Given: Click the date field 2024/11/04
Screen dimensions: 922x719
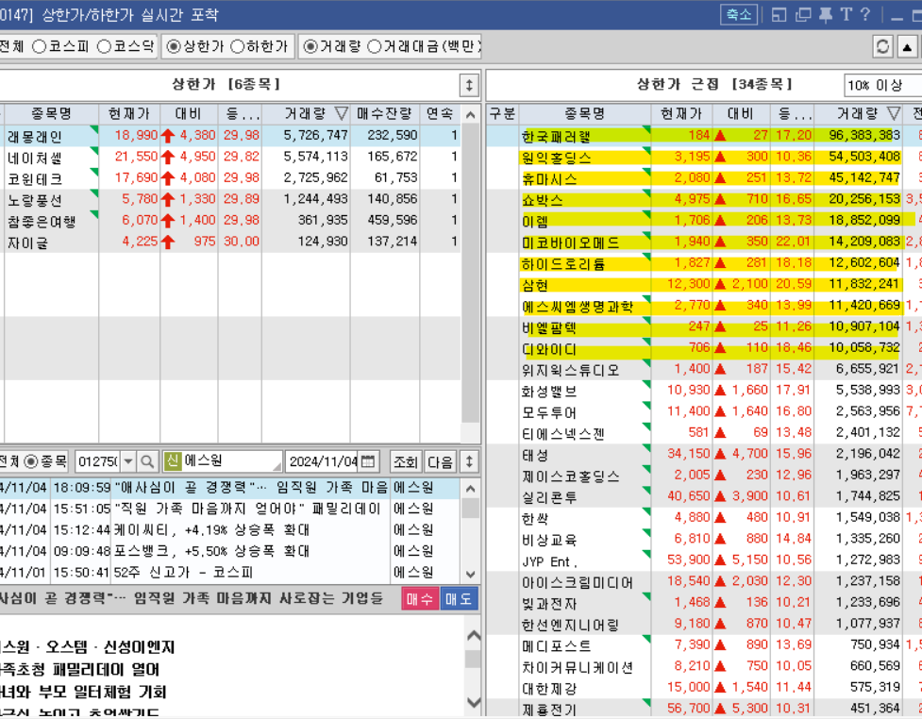Looking at the screenshot, I should (323, 462).
